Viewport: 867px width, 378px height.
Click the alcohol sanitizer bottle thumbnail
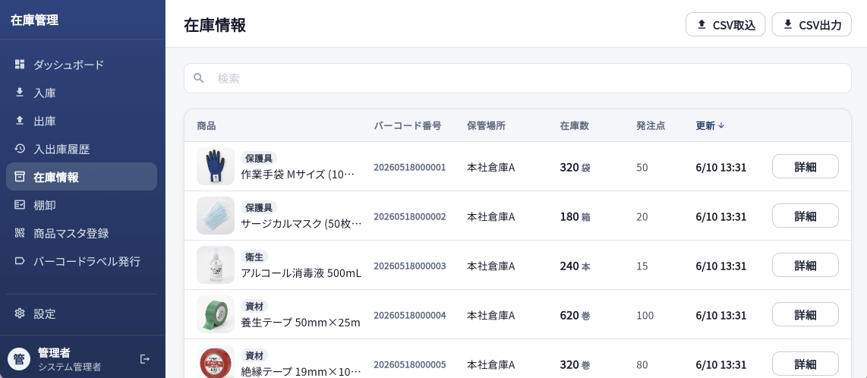click(x=216, y=265)
